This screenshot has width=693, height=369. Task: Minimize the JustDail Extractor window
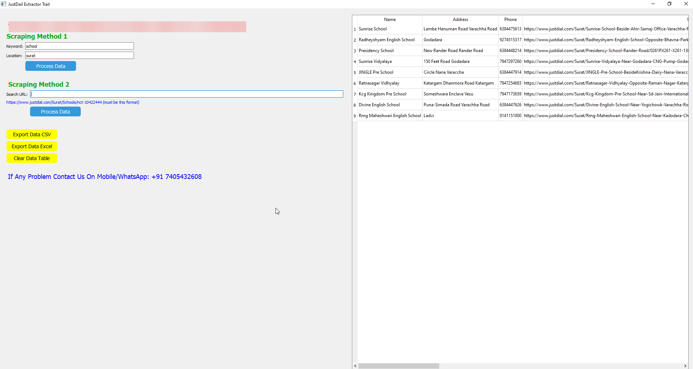[x=653, y=4]
